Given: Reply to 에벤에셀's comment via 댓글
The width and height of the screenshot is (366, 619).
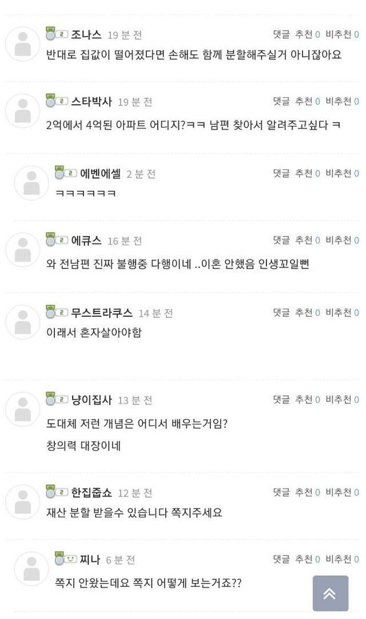Looking at the screenshot, I should pyautogui.click(x=281, y=173).
